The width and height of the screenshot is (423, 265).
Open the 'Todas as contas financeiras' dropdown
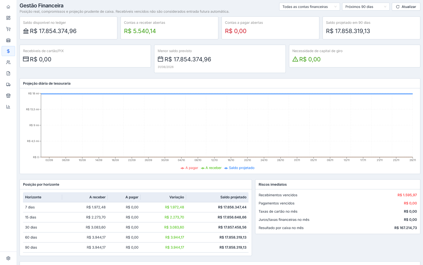tap(310, 7)
